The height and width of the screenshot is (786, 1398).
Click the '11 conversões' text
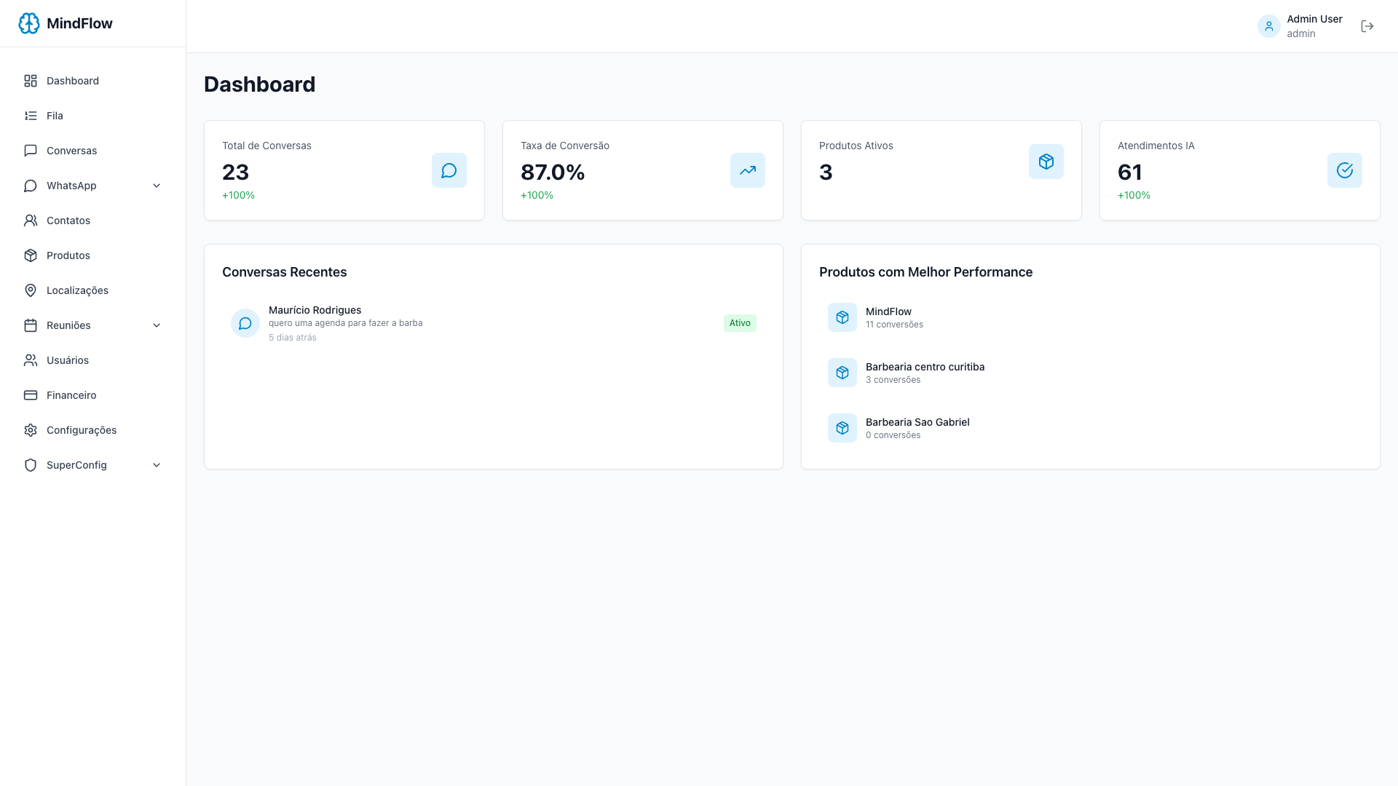[x=894, y=325]
